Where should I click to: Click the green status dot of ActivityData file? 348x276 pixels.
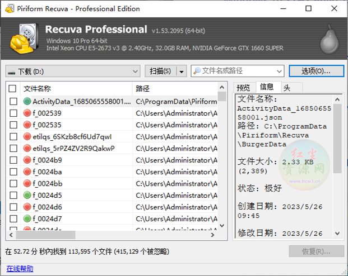coord(27,101)
